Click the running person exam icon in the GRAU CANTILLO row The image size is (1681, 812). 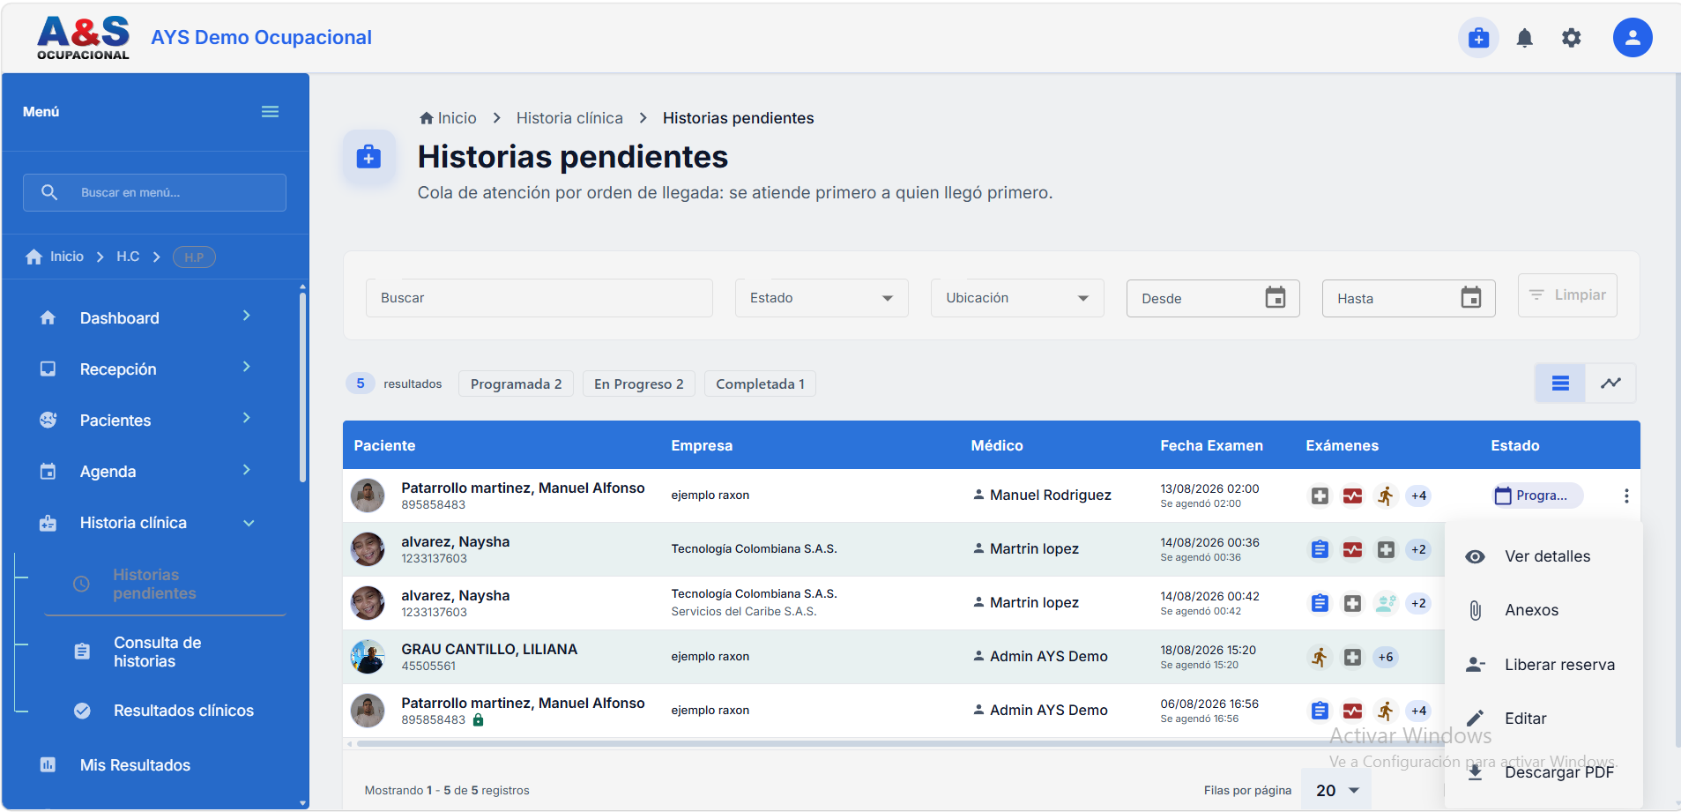pos(1319,657)
